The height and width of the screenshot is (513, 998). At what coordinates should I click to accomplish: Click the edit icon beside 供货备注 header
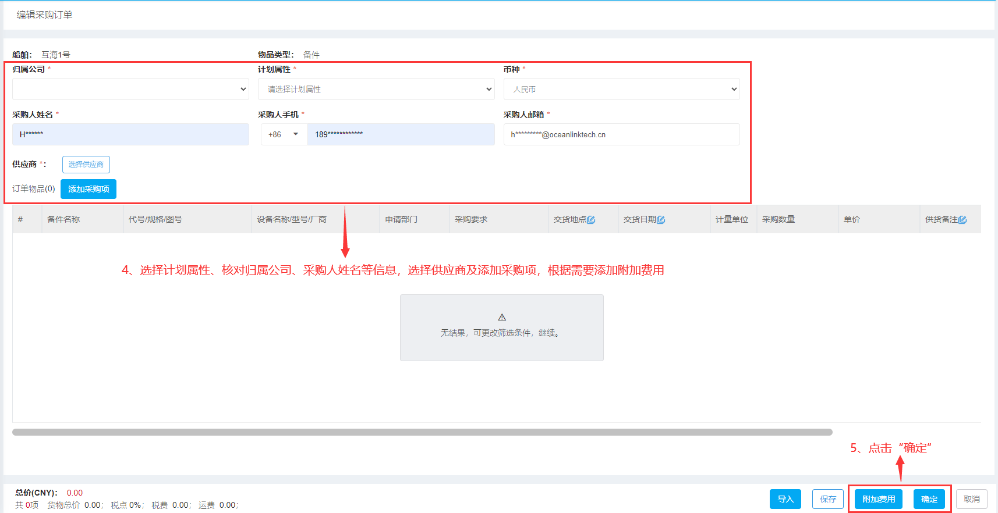[x=962, y=219]
